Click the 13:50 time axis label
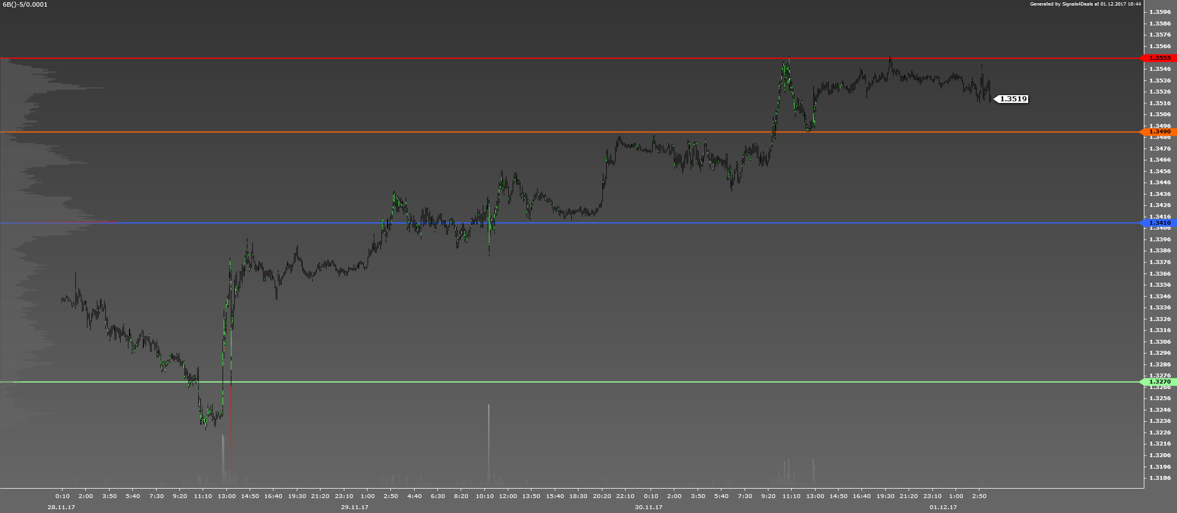The width and height of the screenshot is (1177, 513). [x=531, y=496]
